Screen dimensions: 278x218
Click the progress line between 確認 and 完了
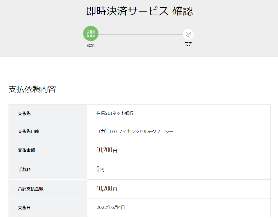(141, 34)
